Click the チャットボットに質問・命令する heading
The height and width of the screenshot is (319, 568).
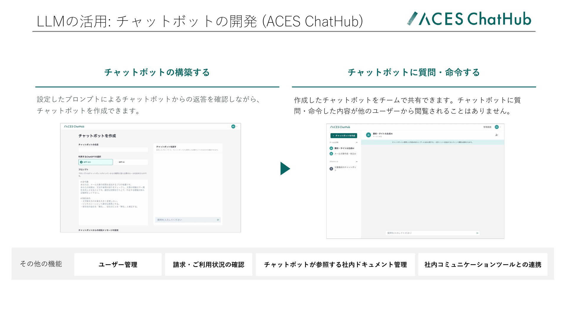coord(414,72)
